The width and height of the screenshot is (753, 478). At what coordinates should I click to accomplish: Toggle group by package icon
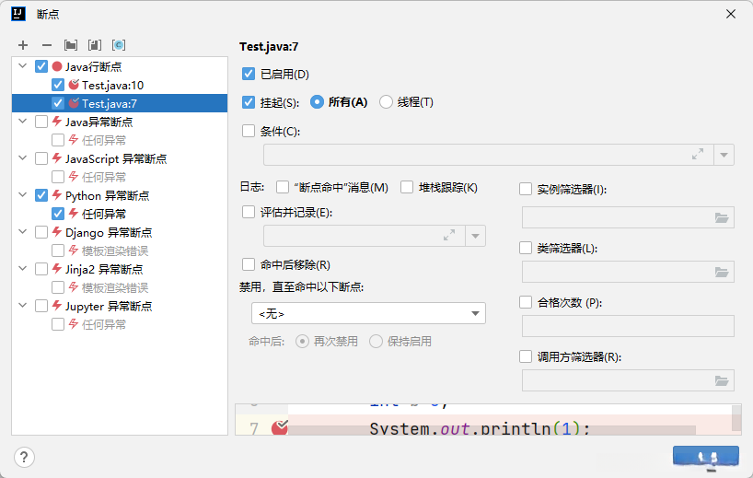71,45
